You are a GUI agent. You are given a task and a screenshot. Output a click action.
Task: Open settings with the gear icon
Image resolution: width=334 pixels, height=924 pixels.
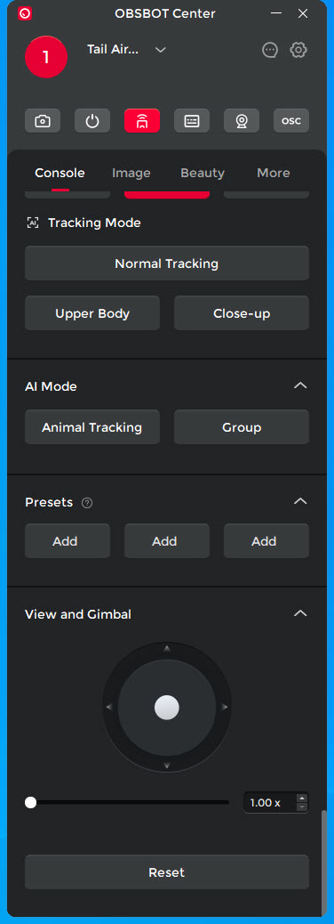[x=298, y=50]
